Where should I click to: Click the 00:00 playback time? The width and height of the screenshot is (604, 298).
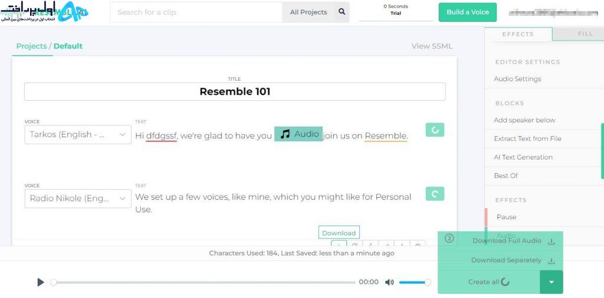click(x=369, y=282)
